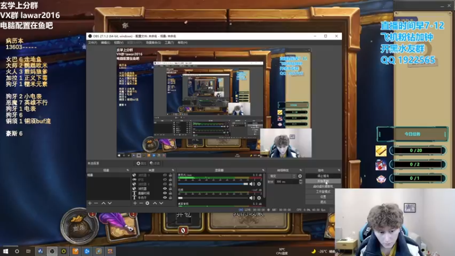The height and width of the screenshot is (256, 455).
Task: Move scene up with arrow icon
Action: (104, 203)
